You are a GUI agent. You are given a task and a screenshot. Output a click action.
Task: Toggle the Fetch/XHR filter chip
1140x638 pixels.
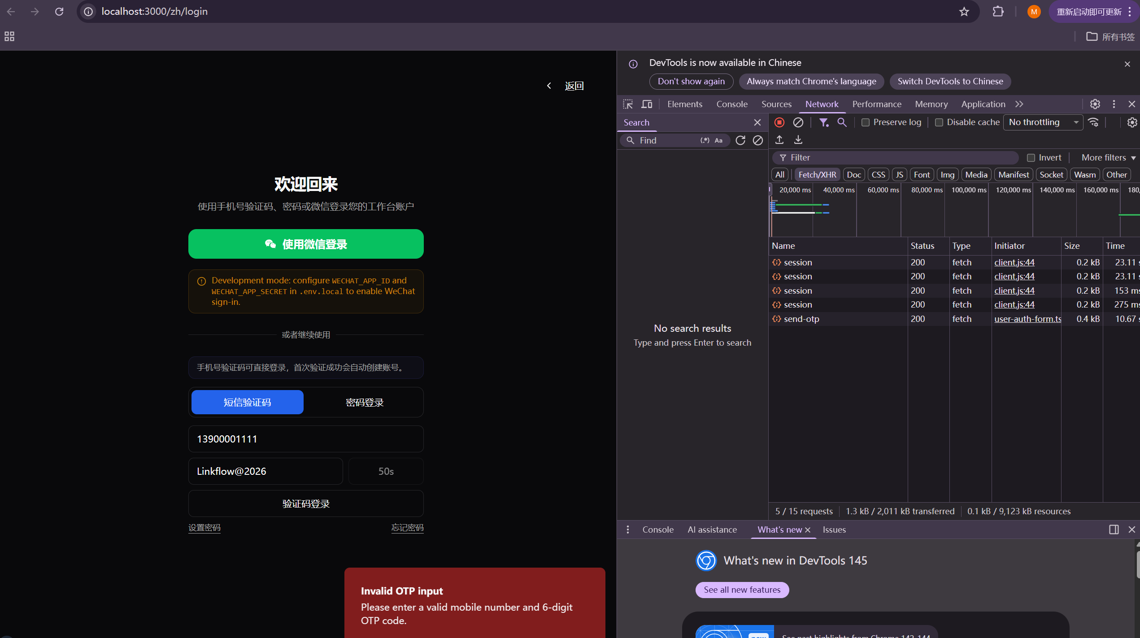[x=817, y=175]
